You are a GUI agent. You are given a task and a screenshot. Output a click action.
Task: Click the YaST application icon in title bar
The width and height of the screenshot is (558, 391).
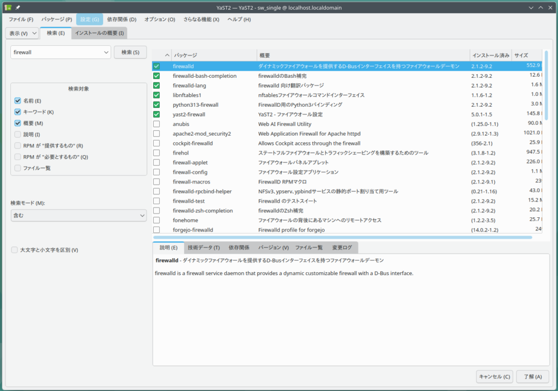tap(7, 7)
